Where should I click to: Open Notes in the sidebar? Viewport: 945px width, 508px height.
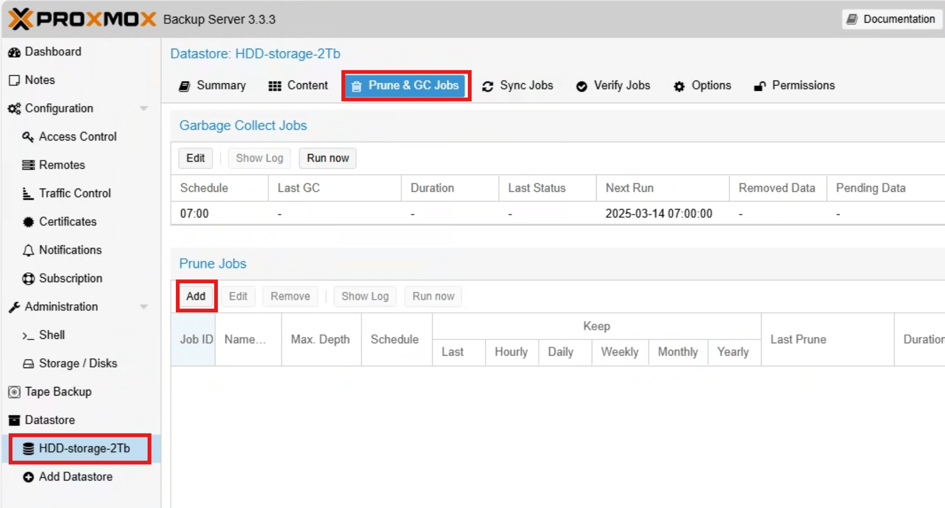pos(81,80)
